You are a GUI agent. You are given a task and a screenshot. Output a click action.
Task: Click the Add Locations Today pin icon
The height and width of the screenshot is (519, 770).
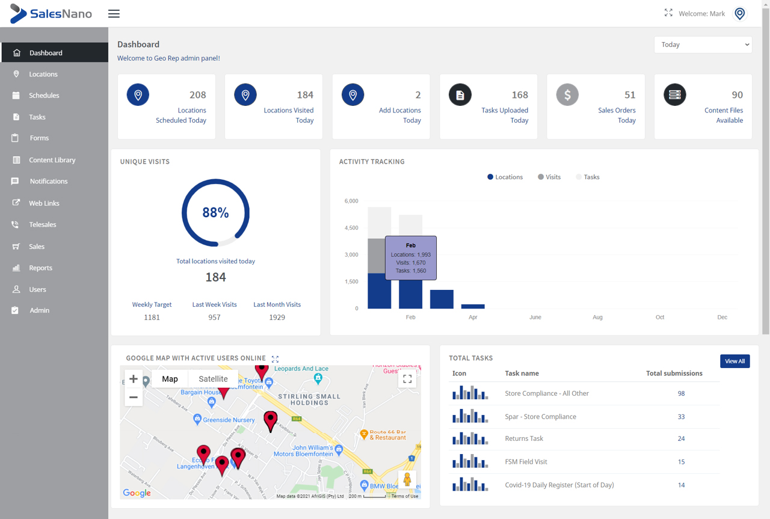pyautogui.click(x=353, y=94)
